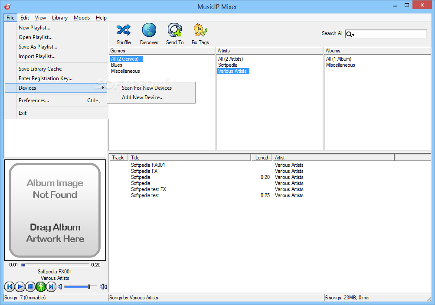Select Miscellaneous in Genres list
Screen dimensions: 435x305
point(125,71)
